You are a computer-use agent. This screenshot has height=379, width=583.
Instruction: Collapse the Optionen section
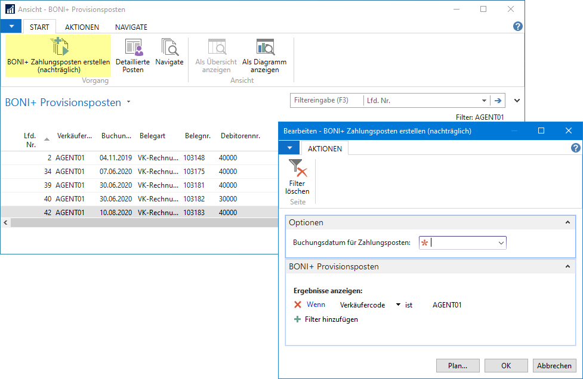click(567, 222)
